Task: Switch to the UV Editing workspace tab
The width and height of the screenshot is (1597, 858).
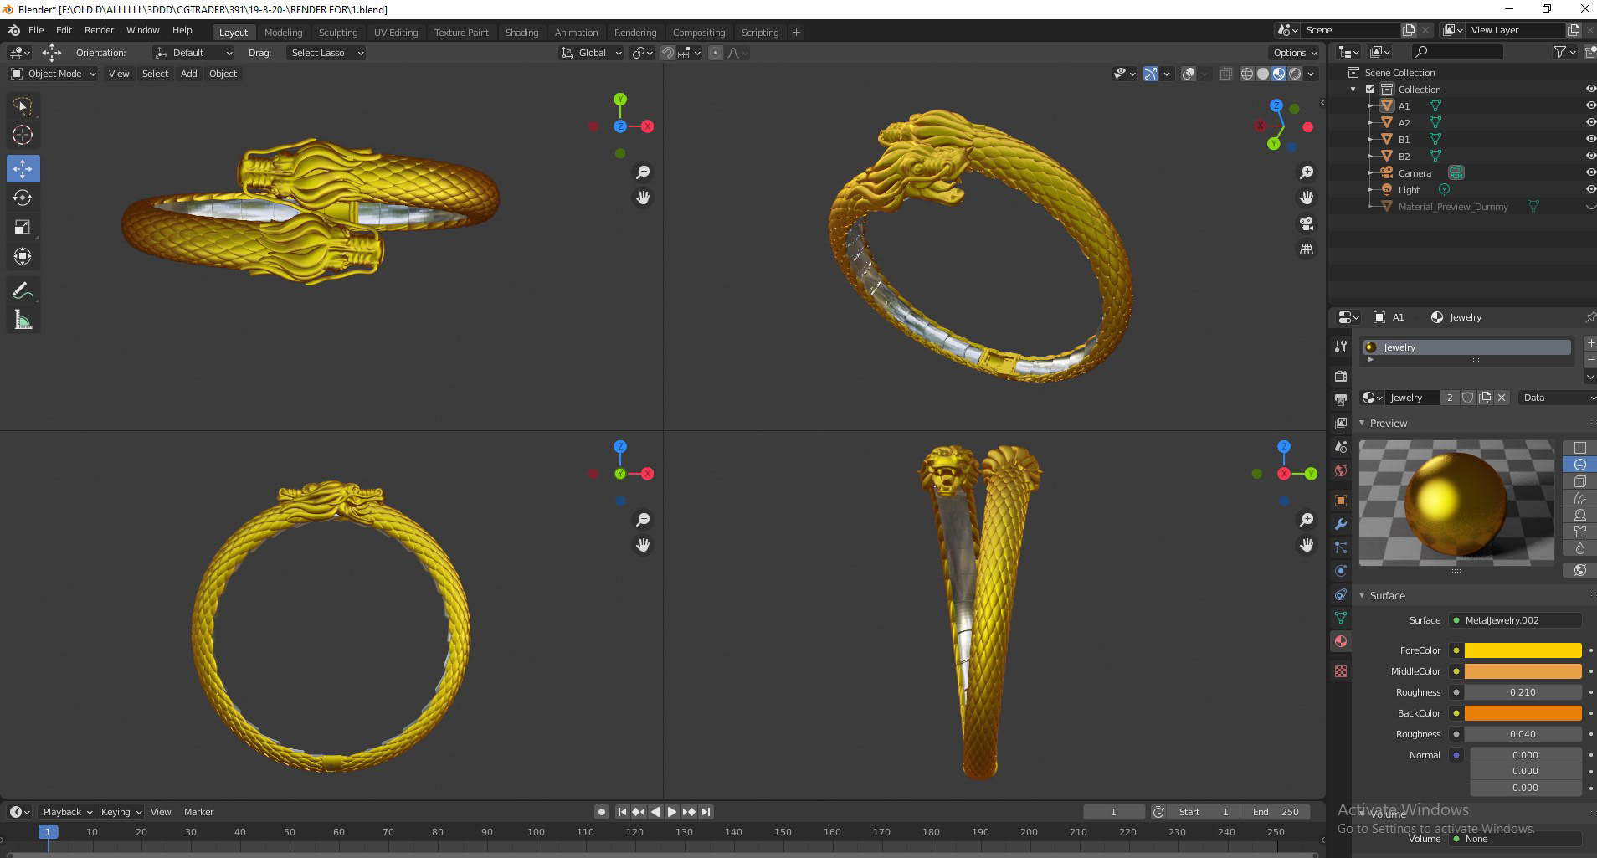Action: (x=395, y=33)
